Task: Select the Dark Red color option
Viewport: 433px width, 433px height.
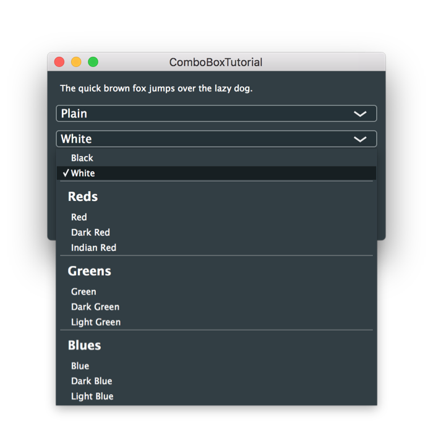Action: (x=90, y=233)
